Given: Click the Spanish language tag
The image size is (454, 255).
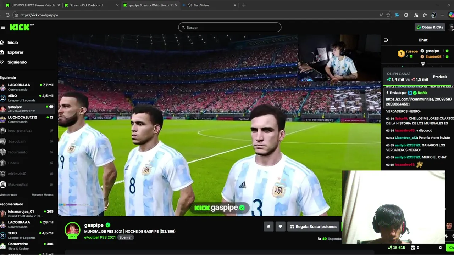Looking at the screenshot, I should coord(126,237).
